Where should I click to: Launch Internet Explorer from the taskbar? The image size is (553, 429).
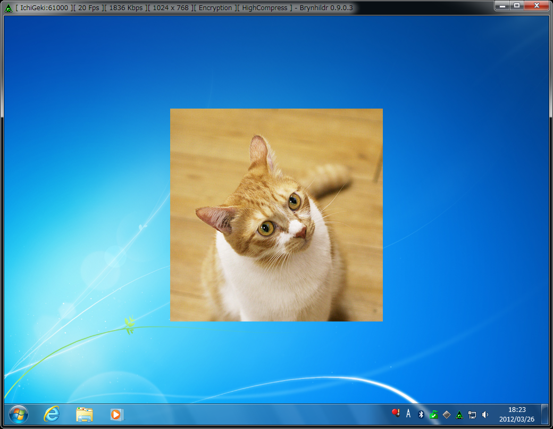click(52, 414)
